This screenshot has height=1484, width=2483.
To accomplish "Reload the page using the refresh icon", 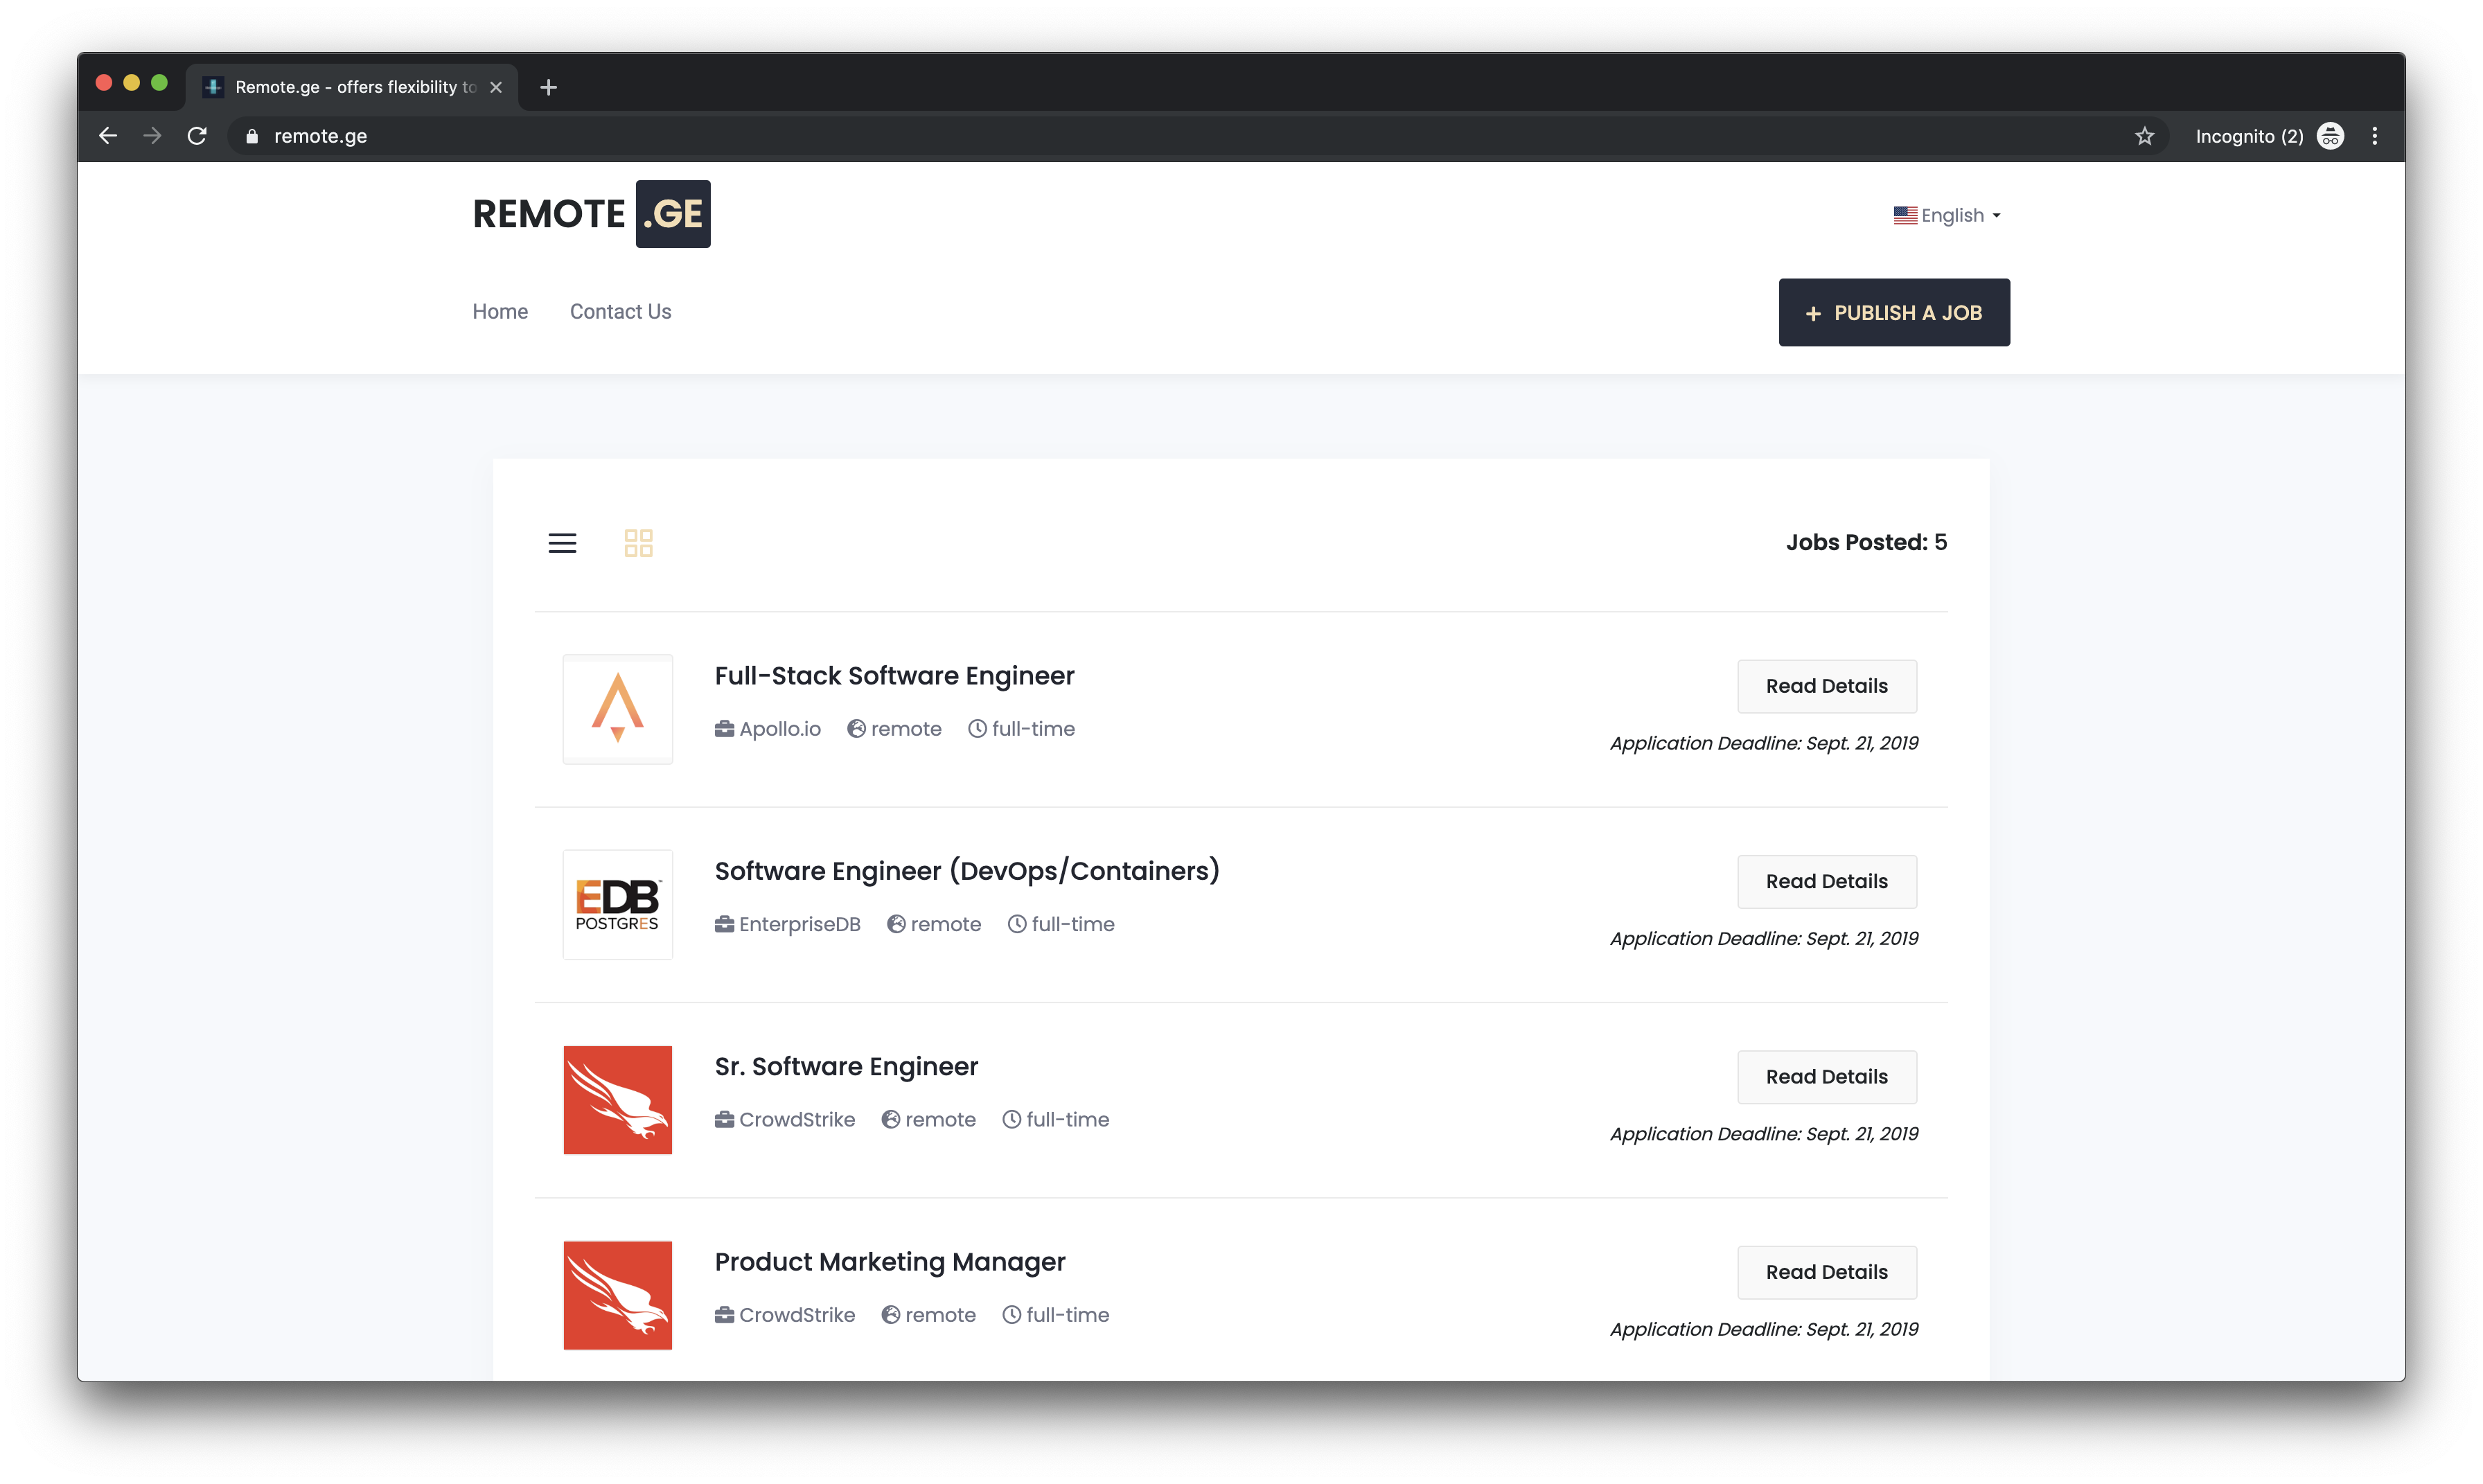I will (x=197, y=136).
